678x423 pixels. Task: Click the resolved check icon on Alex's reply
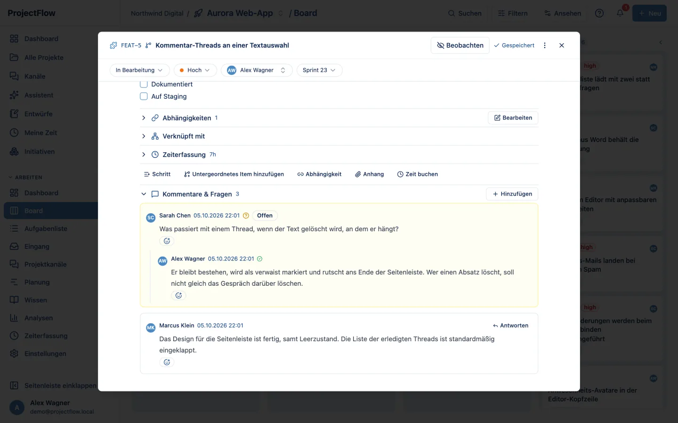click(260, 259)
